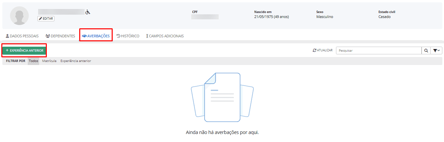This screenshot has height=142, width=444.
Task: Click the birth date 21/05/1975 text
Action: (x=271, y=17)
